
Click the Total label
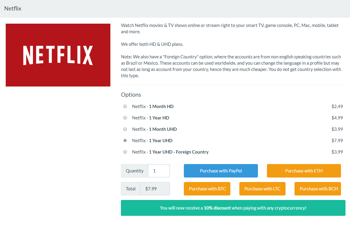pyautogui.click(x=130, y=189)
